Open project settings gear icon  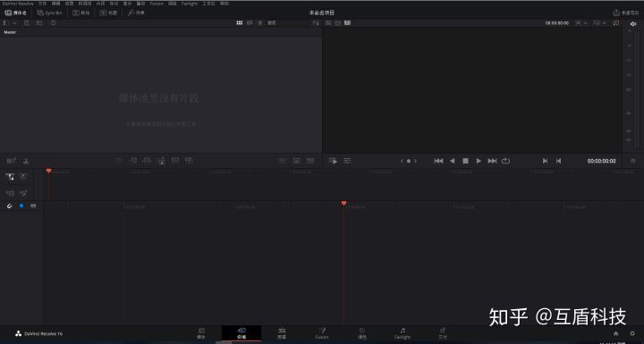pyautogui.click(x=632, y=333)
